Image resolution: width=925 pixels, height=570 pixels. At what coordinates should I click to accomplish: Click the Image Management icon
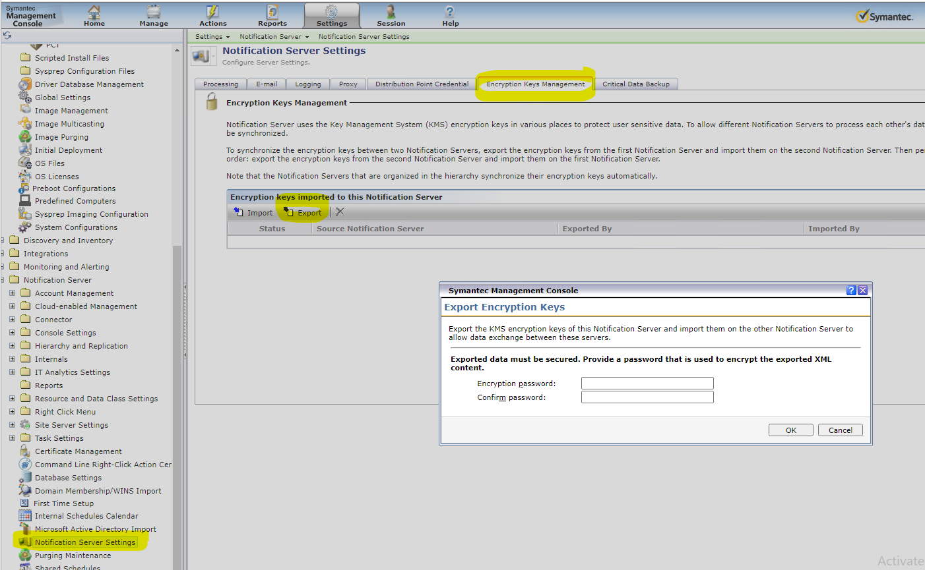point(25,110)
